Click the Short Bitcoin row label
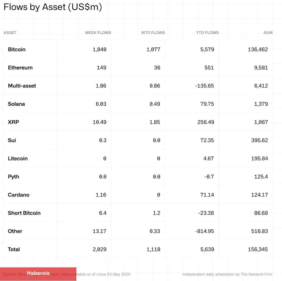The width and height of the screenshot is (282, 281). [x=24, y=213]
